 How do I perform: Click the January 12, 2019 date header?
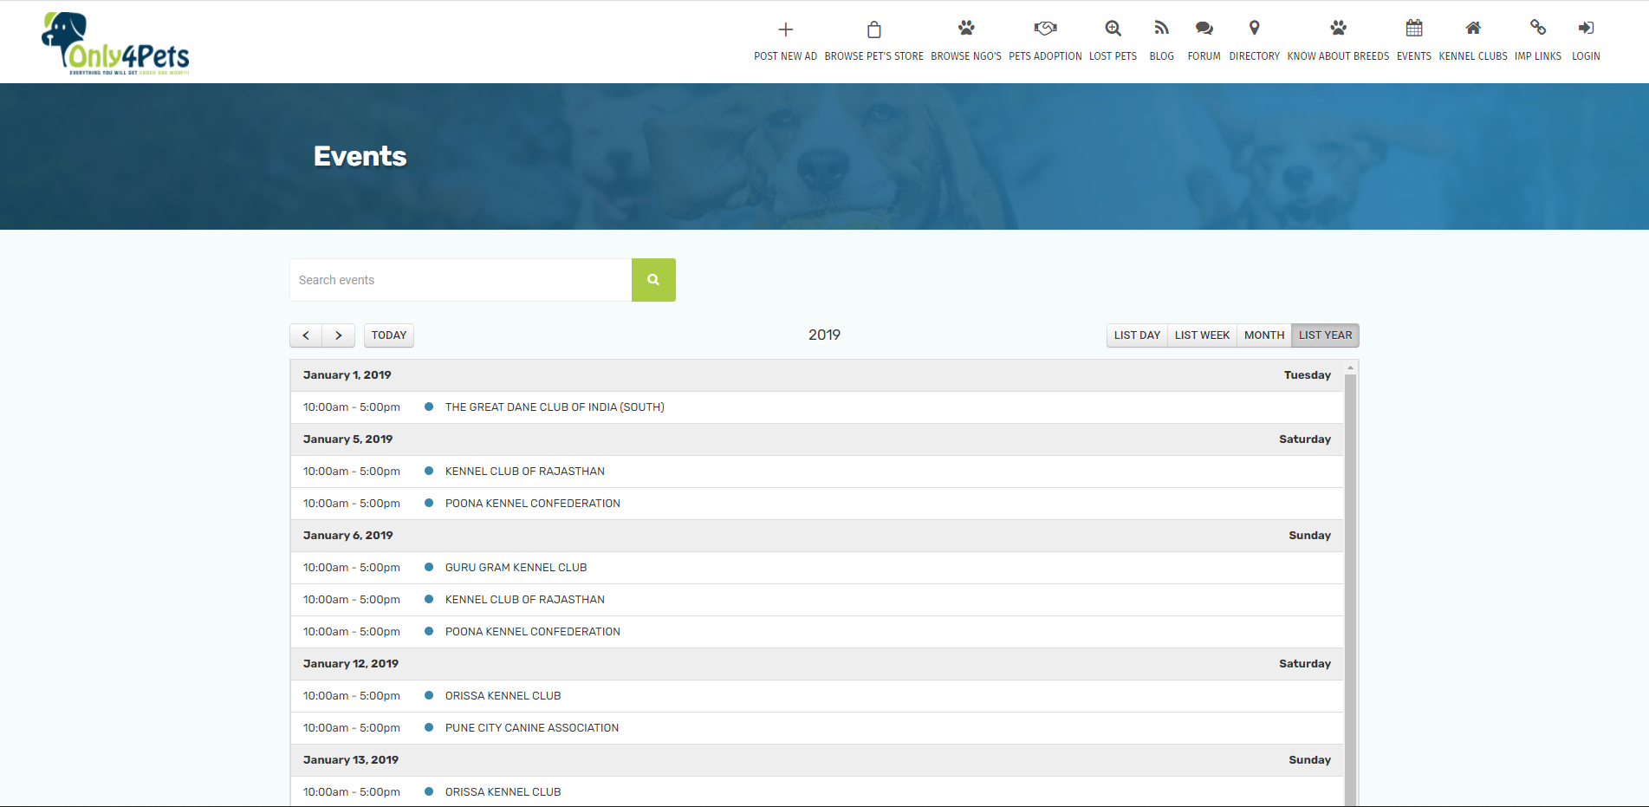(350, 664)
